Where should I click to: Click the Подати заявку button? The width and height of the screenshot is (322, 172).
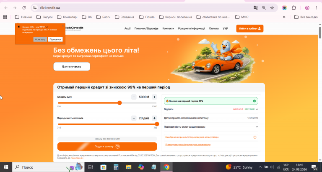[107, 147]
